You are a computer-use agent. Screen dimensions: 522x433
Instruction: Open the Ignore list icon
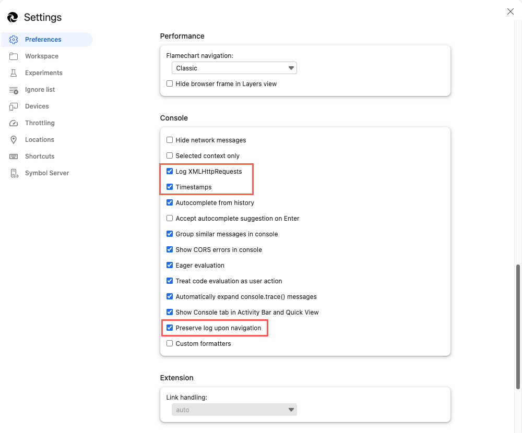(x=14, y=89)
